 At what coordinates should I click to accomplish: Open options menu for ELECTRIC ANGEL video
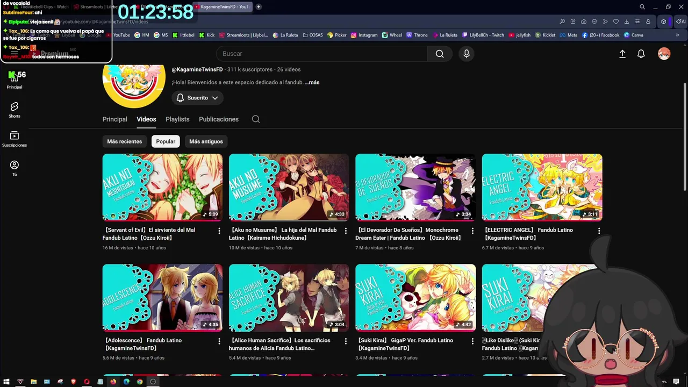pyautogui.click(x=599, y=231)
